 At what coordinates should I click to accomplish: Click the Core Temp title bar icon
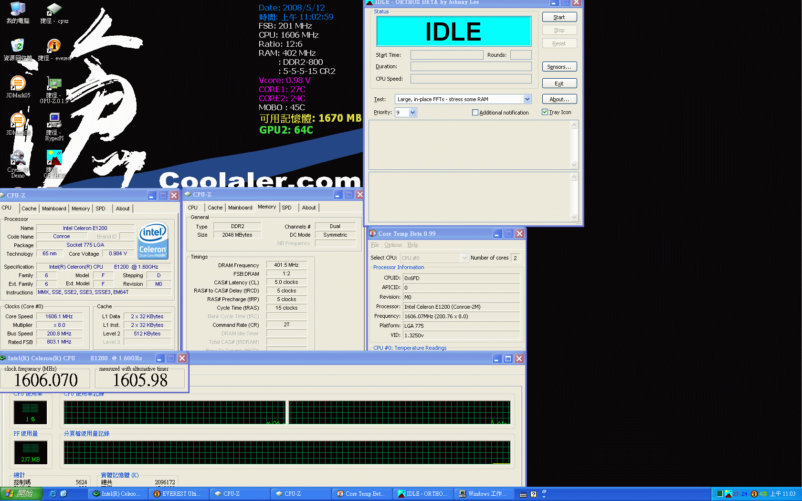tap(373, 233)
